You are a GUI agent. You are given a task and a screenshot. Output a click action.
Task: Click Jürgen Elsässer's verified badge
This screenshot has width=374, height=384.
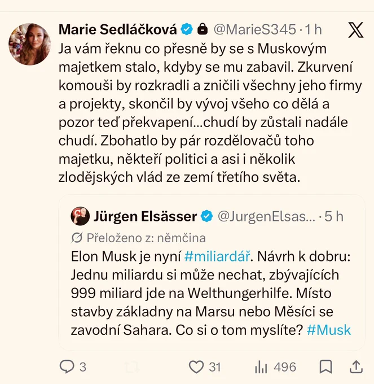[x=206, y=216]
